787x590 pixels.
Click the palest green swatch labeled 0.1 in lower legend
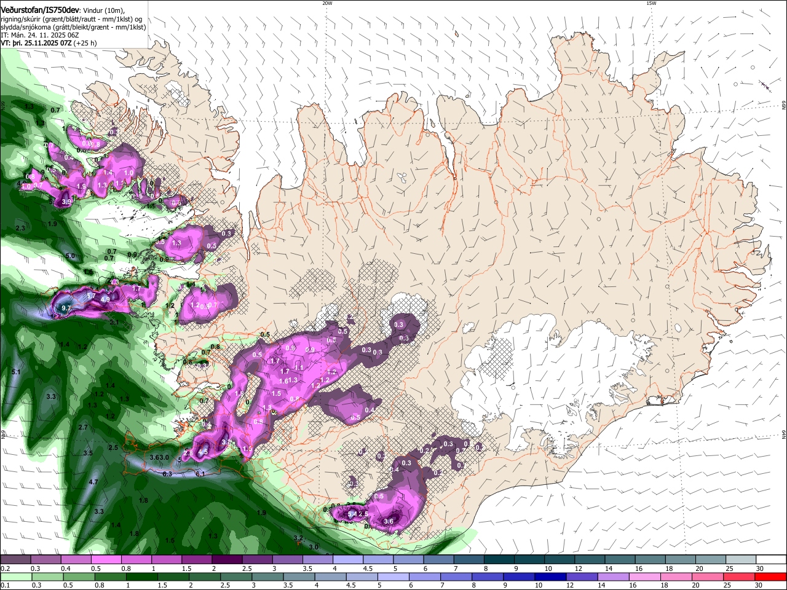[15, 576]
